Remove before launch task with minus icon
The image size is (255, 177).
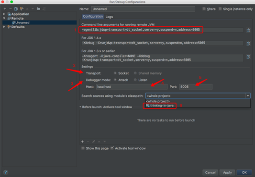pos(88,142)
